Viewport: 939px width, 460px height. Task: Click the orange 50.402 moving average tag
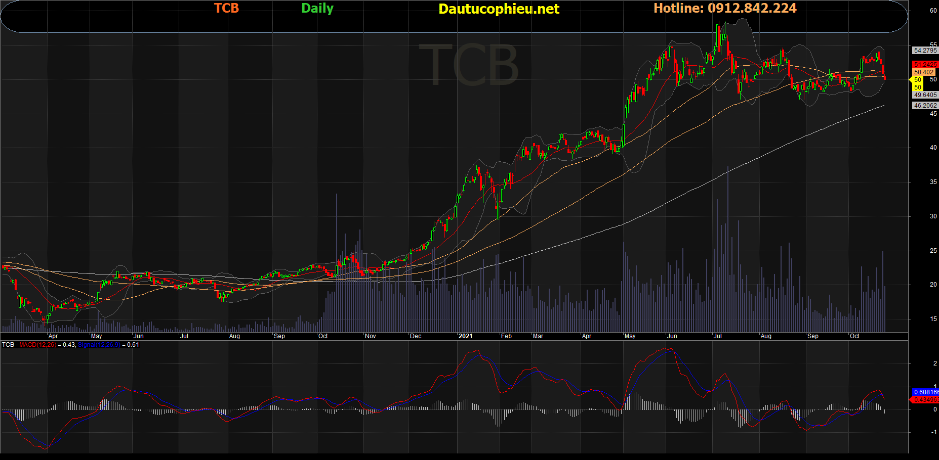point(924,72)
